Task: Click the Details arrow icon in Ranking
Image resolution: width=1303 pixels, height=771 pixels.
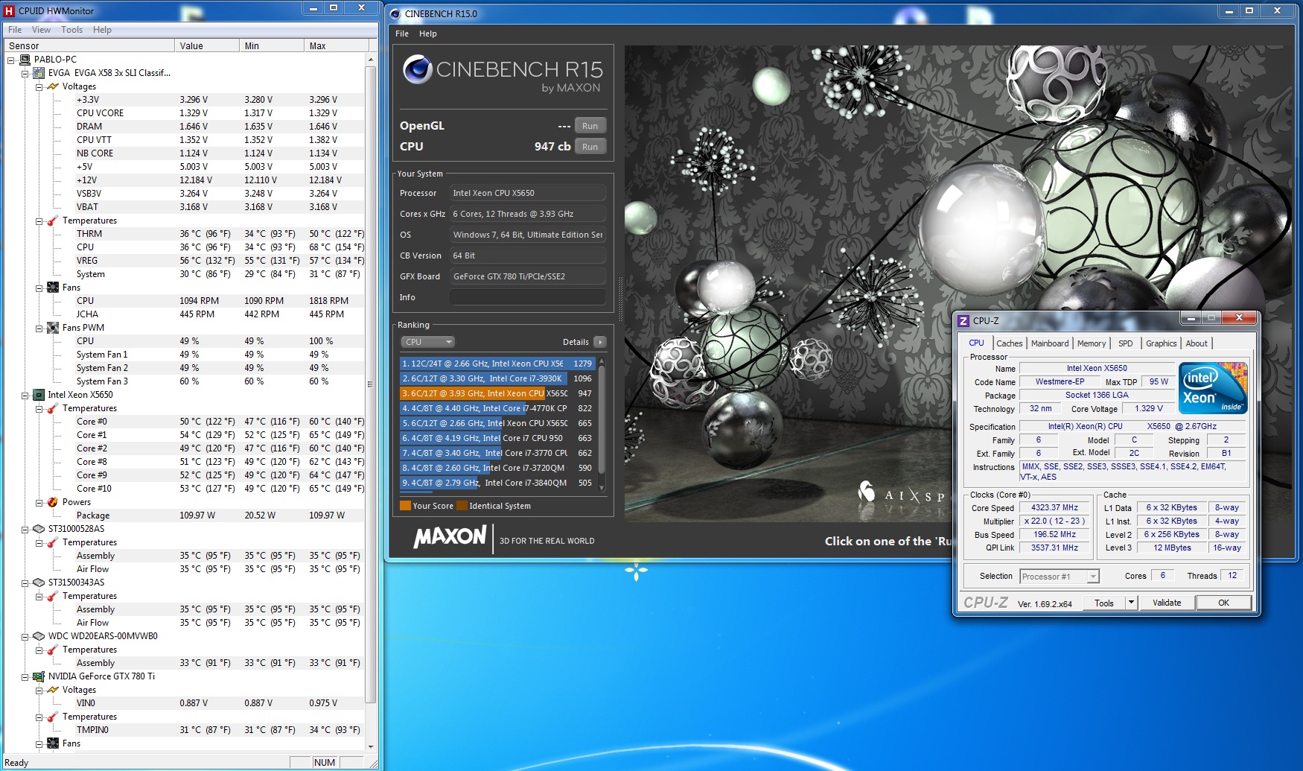Action: coord(599,342)
